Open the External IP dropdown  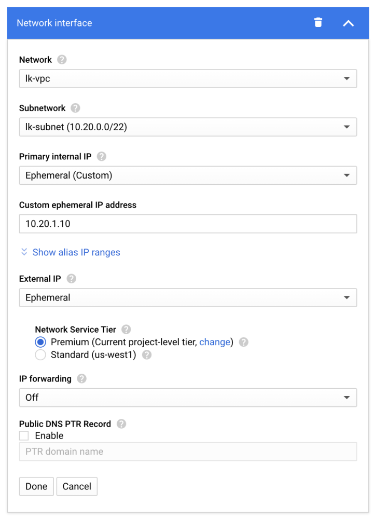tap(188, 298)
